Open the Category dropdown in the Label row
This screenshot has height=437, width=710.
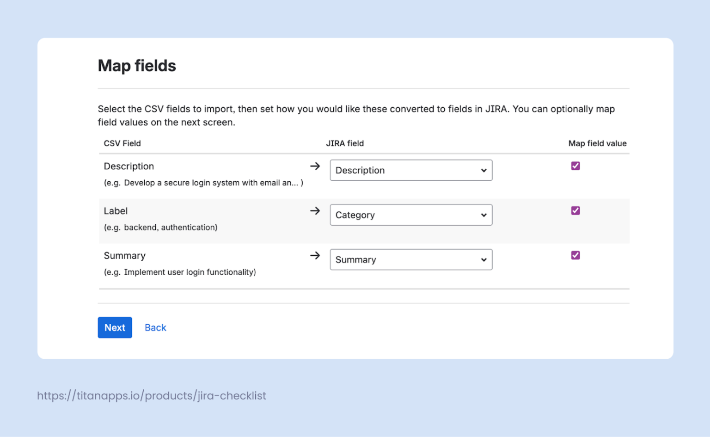(411, 215)
